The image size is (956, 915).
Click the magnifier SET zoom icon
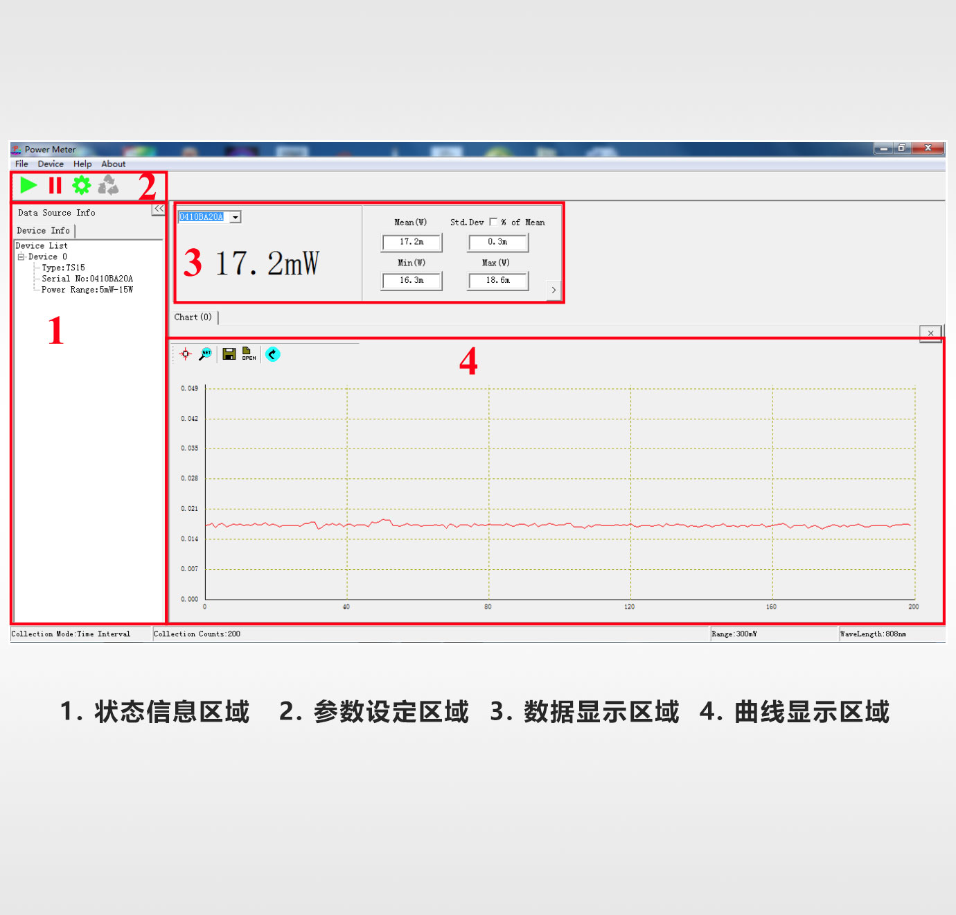coord(206,354)
